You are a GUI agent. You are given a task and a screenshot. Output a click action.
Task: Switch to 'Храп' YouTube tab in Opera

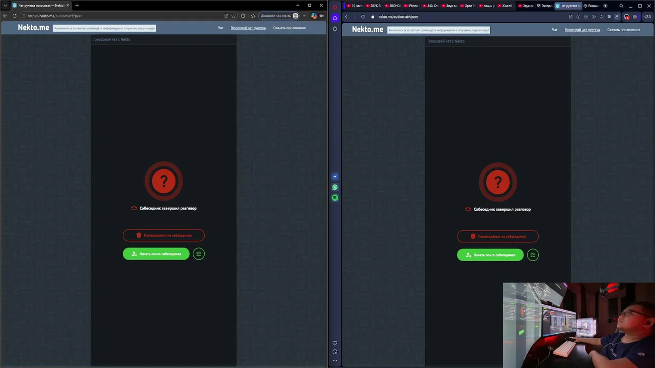coord(467,6)
